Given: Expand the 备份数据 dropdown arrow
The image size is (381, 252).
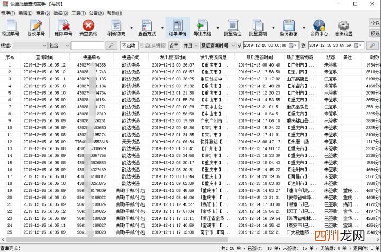Looking at the screenshot, I should click(304, 27).
